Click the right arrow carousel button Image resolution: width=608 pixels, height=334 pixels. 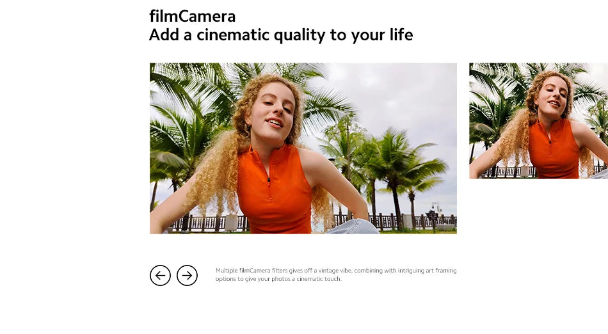point(188,276)
